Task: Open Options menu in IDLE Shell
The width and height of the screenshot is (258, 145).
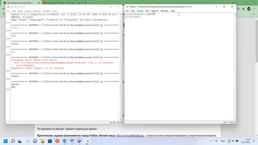Action: [x=37, y=11]
